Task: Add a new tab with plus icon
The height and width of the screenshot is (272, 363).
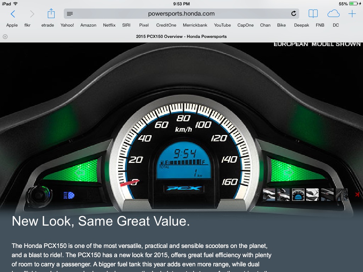Action: point(352,14)
